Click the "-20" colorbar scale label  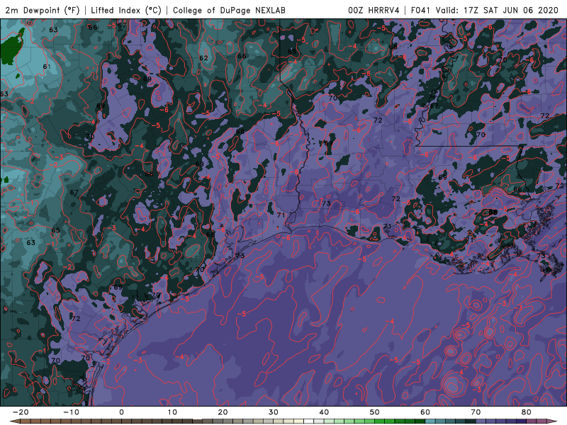21,412
